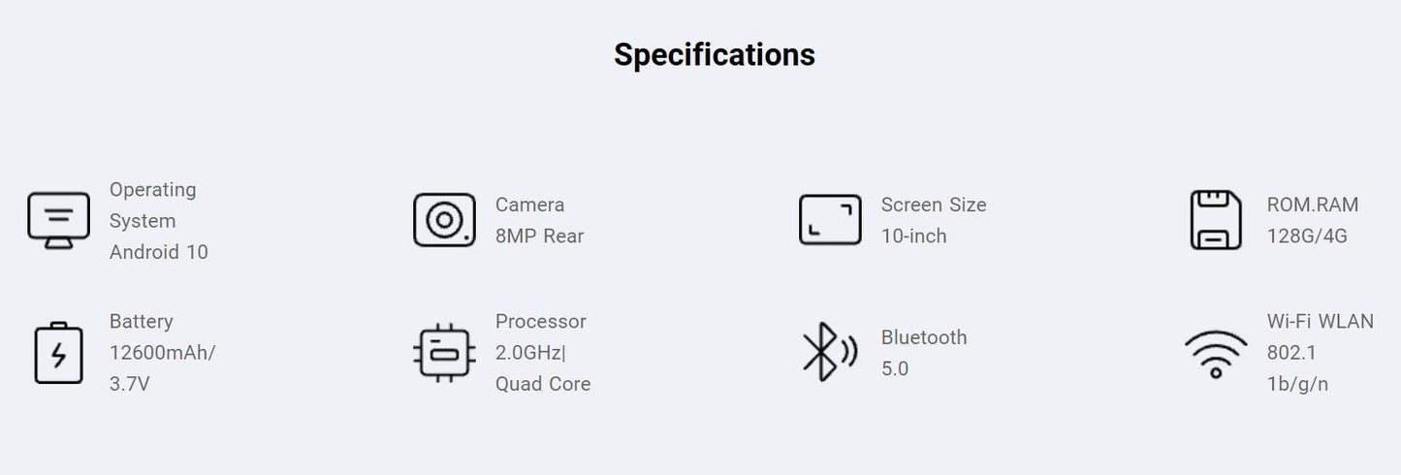Screen dimensions: 1401x475
Task: Select the Android 10 text
Action: [158, 252]
